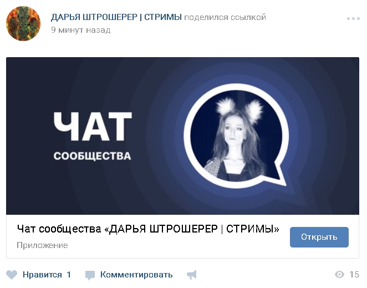Viewport: 367px width, 288px height.
Task: Open ДАРЬЯ ШТРОШЕРЕР | СТРИМЫ community link
Action: 116,17
